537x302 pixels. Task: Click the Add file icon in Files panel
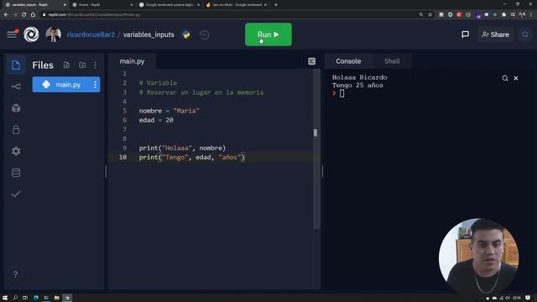pyautogui.click(x=66, y=65)
